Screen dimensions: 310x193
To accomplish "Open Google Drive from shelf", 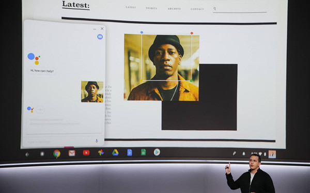I will pyautogui.click(x=115, y=152).
